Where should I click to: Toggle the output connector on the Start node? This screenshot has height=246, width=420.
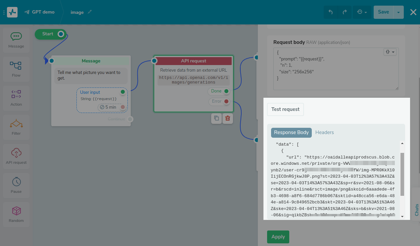[x=60, y=34]
